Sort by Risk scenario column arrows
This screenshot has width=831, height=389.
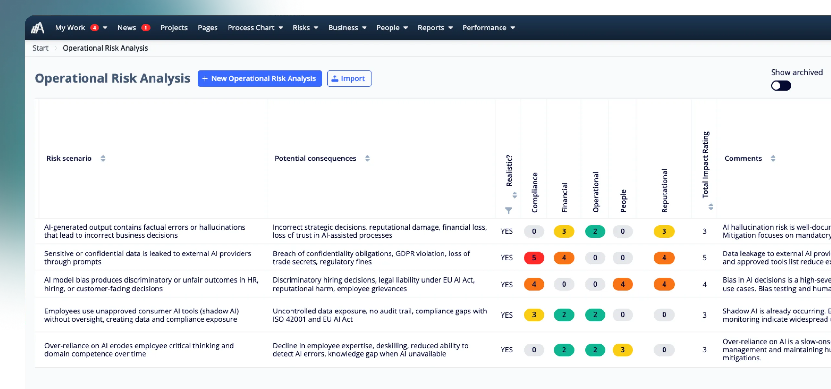click(x=103, y=158)
